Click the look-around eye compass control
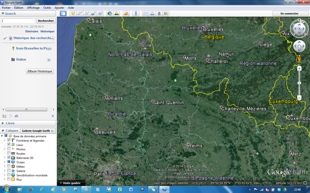Screen dimensions: 310x193 [x=299, y=29]
